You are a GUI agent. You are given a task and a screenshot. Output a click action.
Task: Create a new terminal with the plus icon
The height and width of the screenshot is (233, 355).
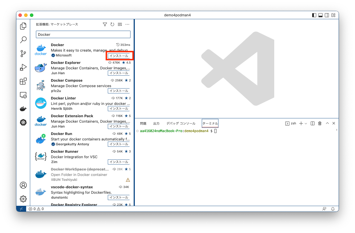click(300, 123)
